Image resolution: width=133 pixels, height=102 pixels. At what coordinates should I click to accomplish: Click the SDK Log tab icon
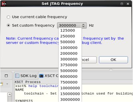tap(17, 76)
